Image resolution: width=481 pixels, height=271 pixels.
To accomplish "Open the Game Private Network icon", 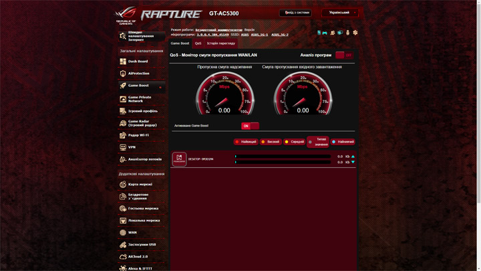I will point(123,99).
